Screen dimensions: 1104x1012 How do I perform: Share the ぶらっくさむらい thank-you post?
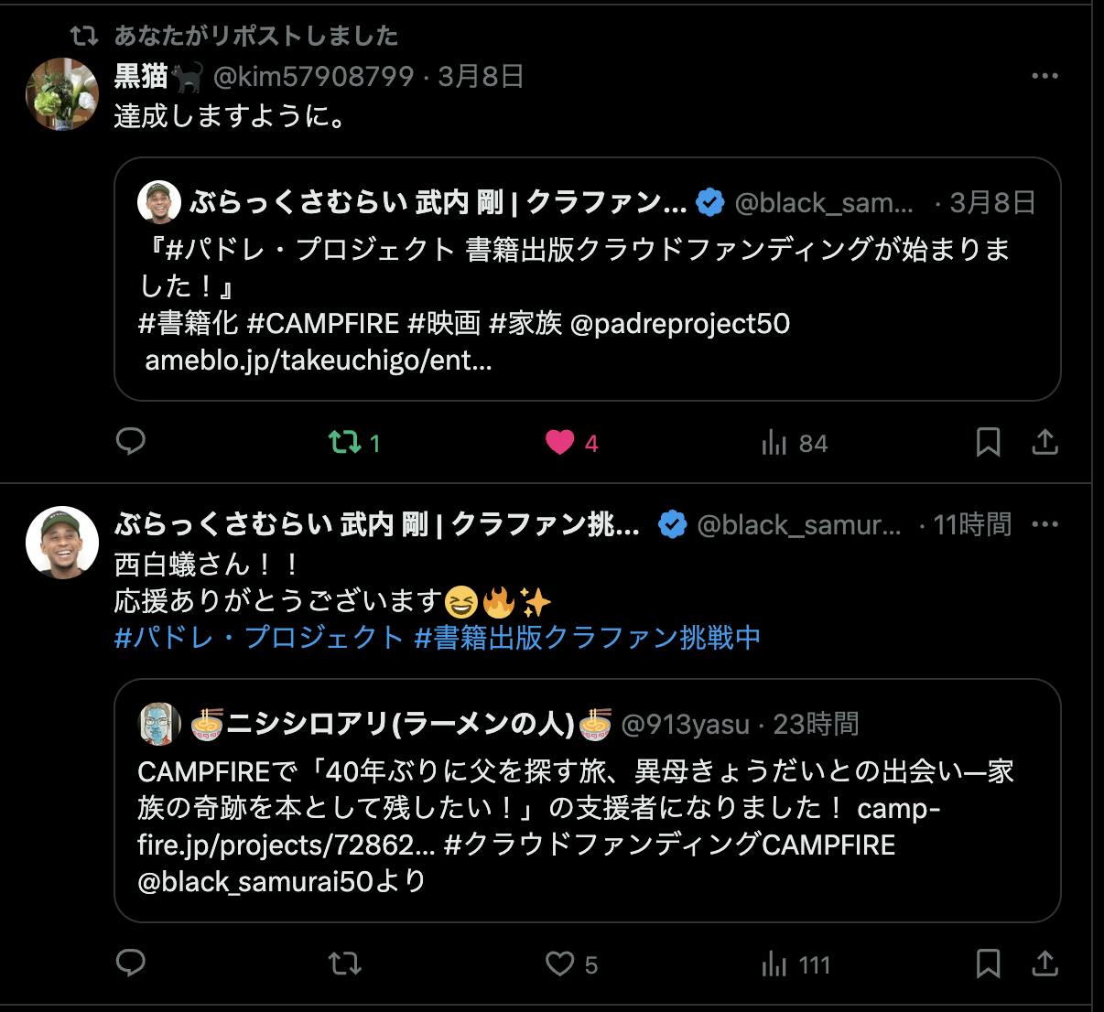pos(1044,964)
